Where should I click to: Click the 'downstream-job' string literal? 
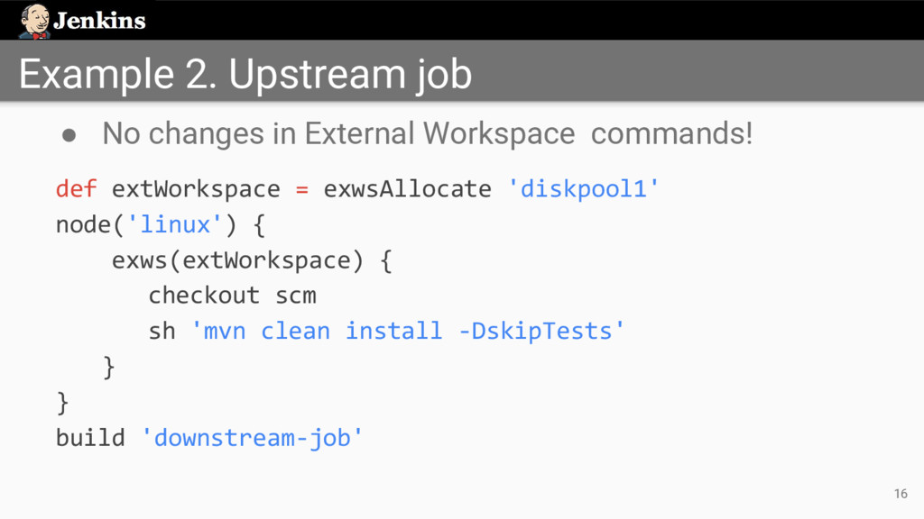click(x=254, y=438)
